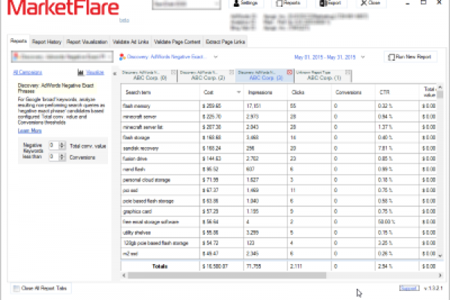Click horizontal scrollbar right arrow
This screenshot has height=300, width=450.
(x=439, y=275)
